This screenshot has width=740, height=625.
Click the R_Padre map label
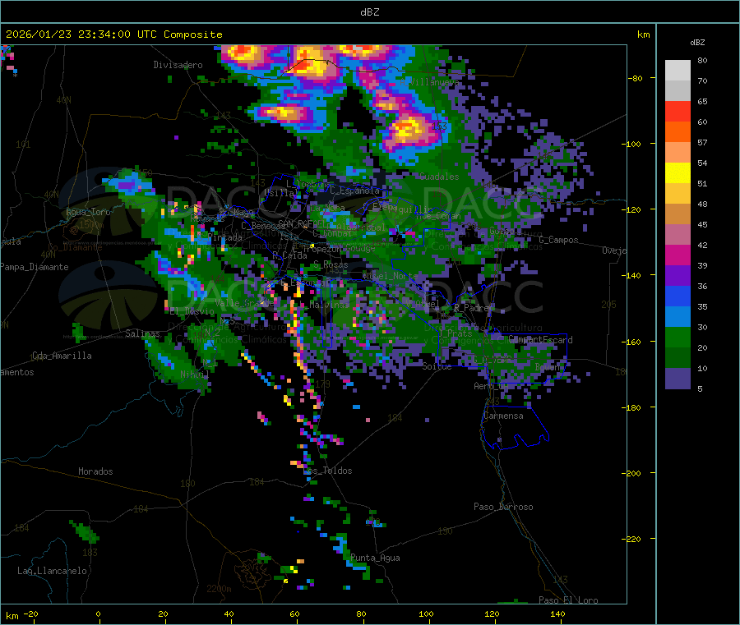pos(472,308)
